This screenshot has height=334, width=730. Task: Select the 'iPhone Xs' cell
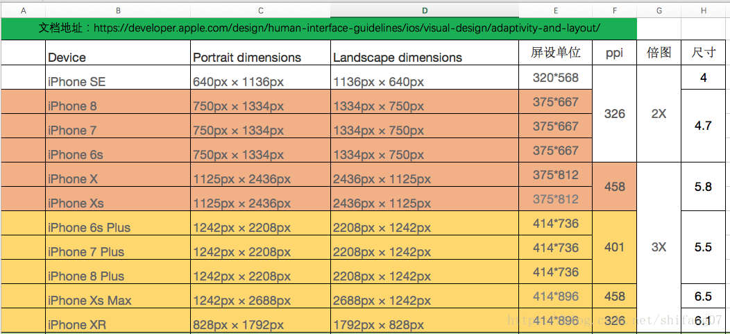[118, 199]
